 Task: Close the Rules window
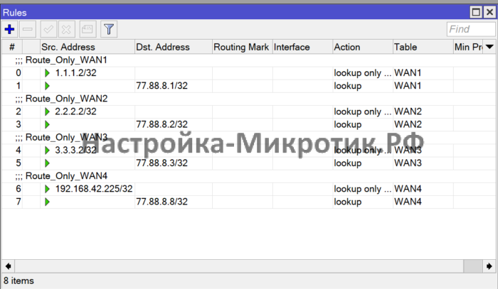tap(489, 12)
